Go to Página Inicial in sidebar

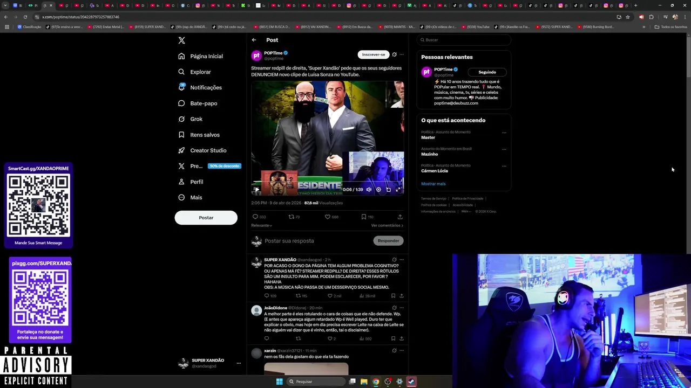point(200,56)
